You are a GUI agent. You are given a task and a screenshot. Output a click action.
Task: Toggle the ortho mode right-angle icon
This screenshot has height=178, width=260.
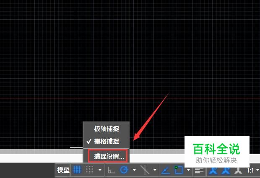(x=111, y=170)
